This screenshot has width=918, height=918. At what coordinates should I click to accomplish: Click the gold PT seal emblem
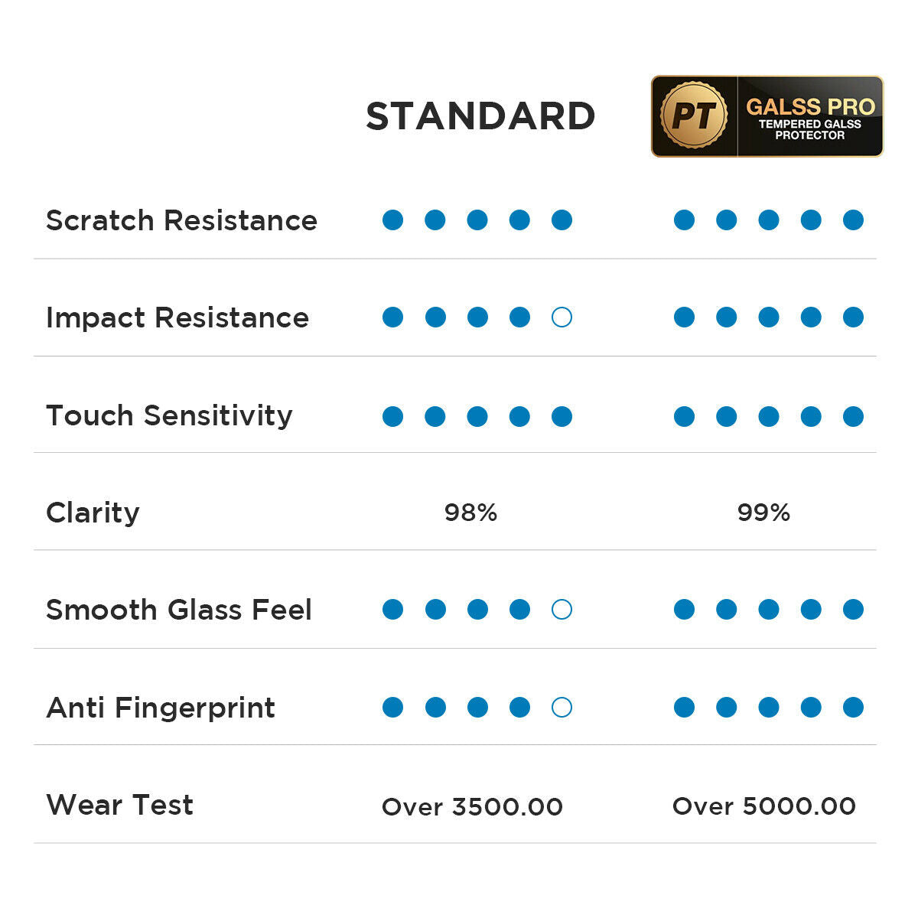pos(694,116)
